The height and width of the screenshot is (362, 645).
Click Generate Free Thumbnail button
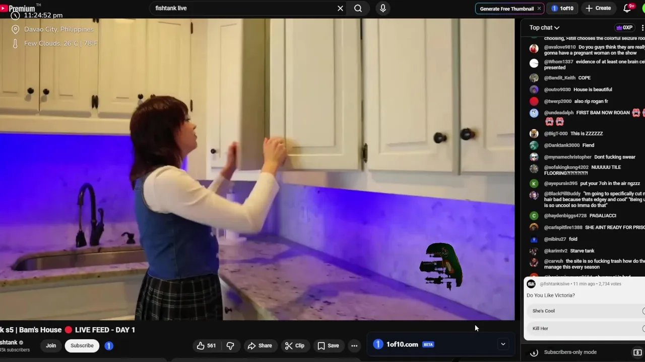click(x=506, y=9)
